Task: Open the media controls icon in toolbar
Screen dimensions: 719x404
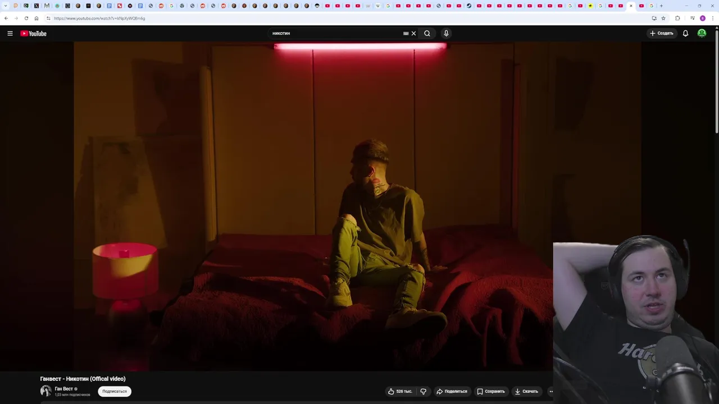Action: tap(693, 18)
